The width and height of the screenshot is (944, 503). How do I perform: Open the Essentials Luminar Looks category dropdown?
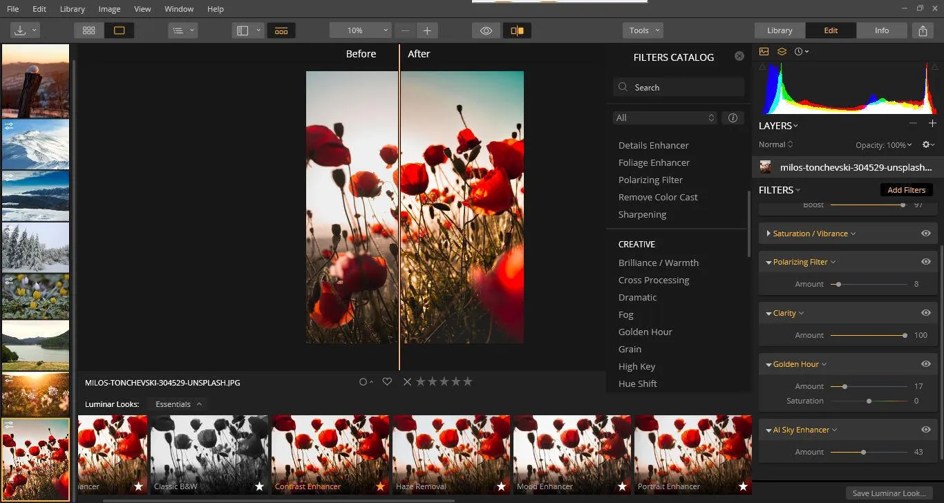[x=178, y=404]
